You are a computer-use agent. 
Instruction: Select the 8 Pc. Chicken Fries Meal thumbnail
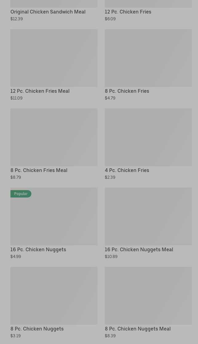click(54, 137)
